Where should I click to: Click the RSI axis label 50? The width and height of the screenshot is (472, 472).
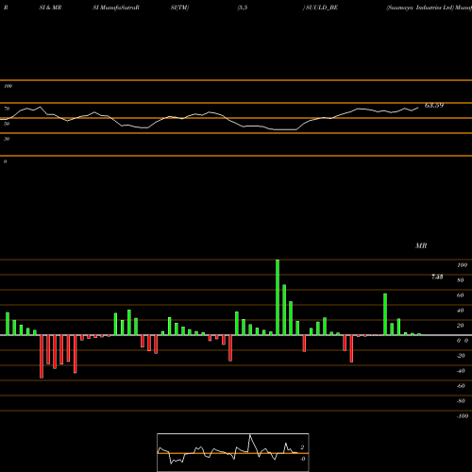pyautogui.click(x=7, y=124)
